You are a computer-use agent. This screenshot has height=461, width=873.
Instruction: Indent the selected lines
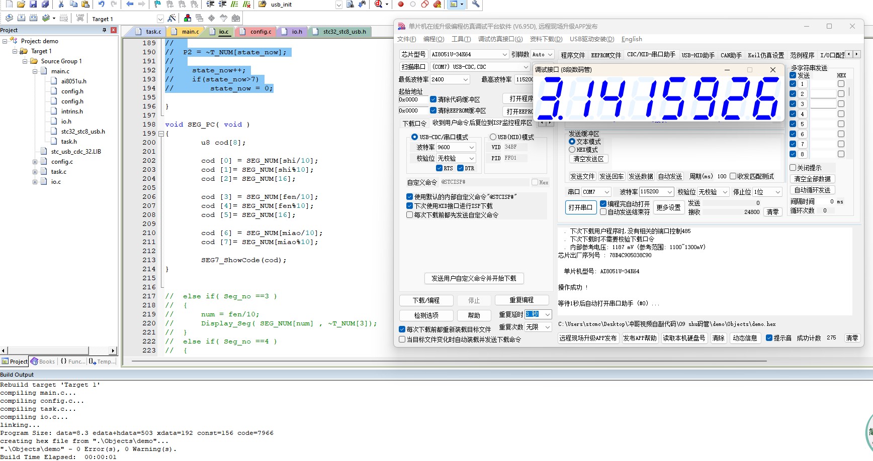pyautogui.click(x=210, y=4)
